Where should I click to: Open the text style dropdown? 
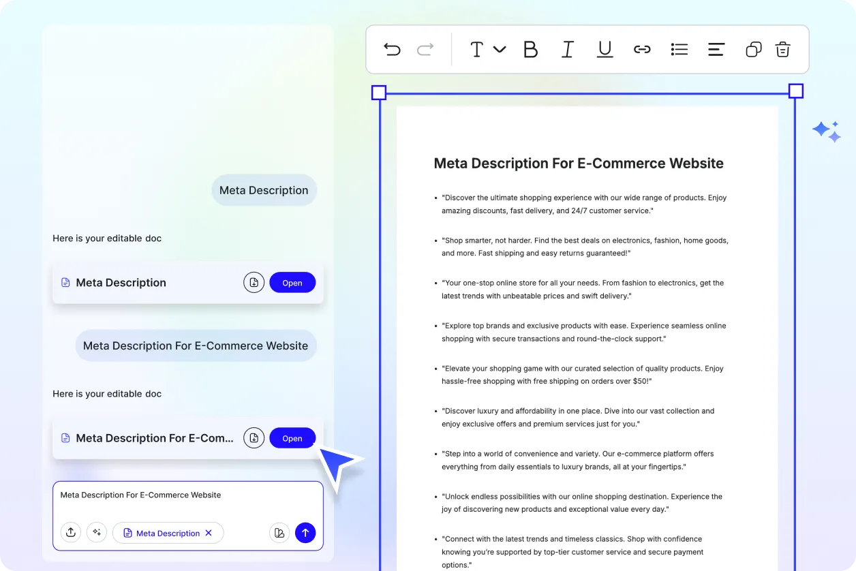[x=487, y=49]
